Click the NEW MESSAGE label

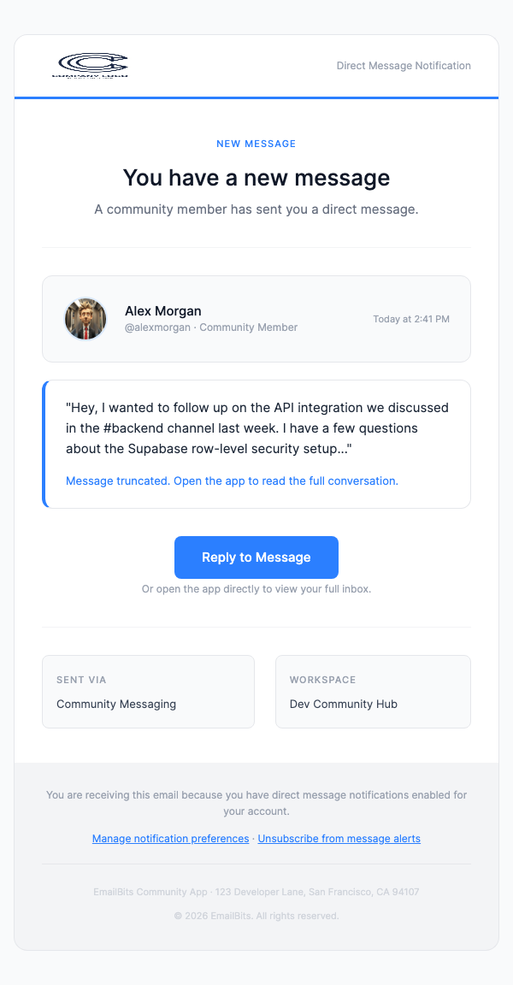tap(256, 144)
